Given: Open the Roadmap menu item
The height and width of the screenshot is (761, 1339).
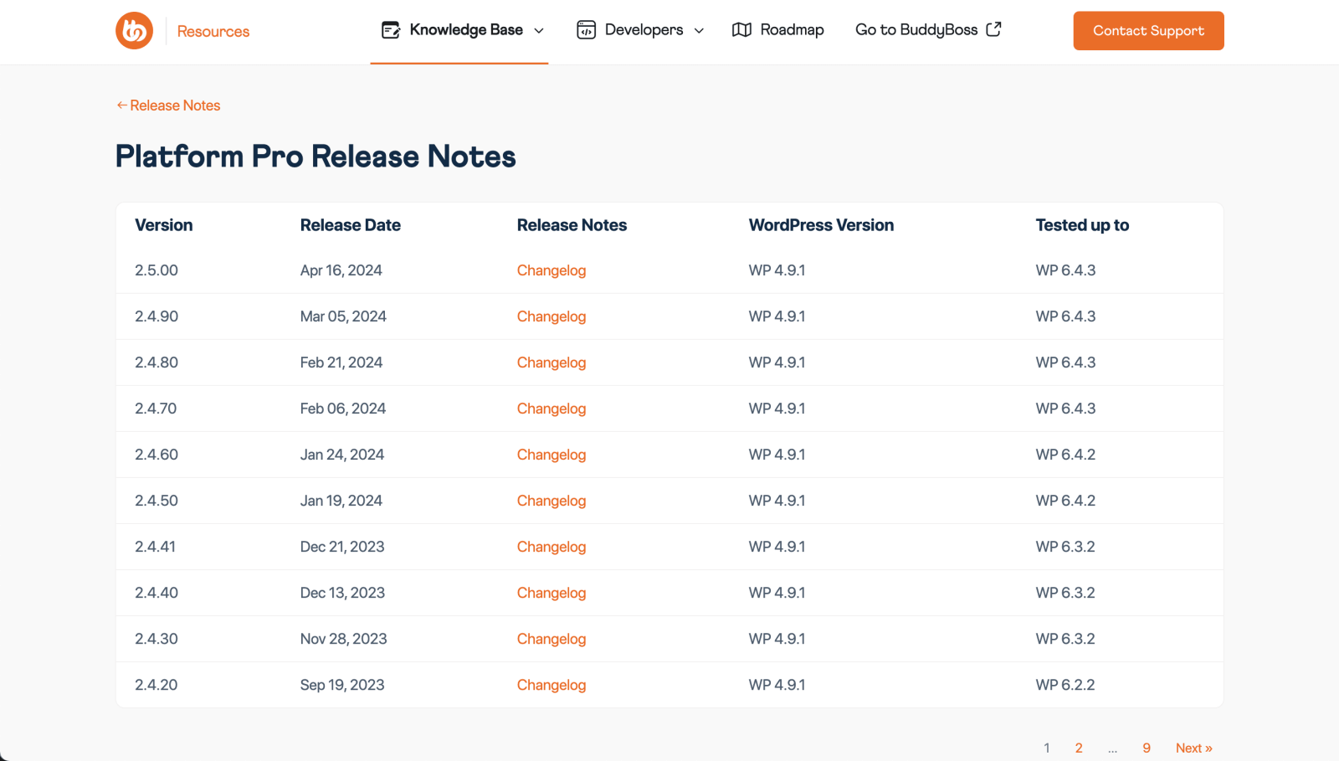Looking at the screenshot, I should (x=791, y=30).
